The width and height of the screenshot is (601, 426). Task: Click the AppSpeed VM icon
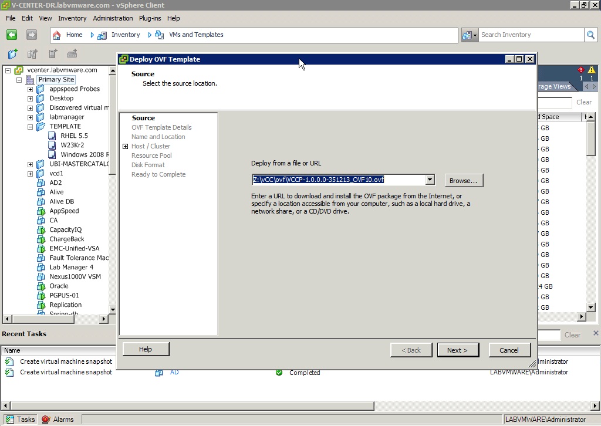(x=41, y=211)
